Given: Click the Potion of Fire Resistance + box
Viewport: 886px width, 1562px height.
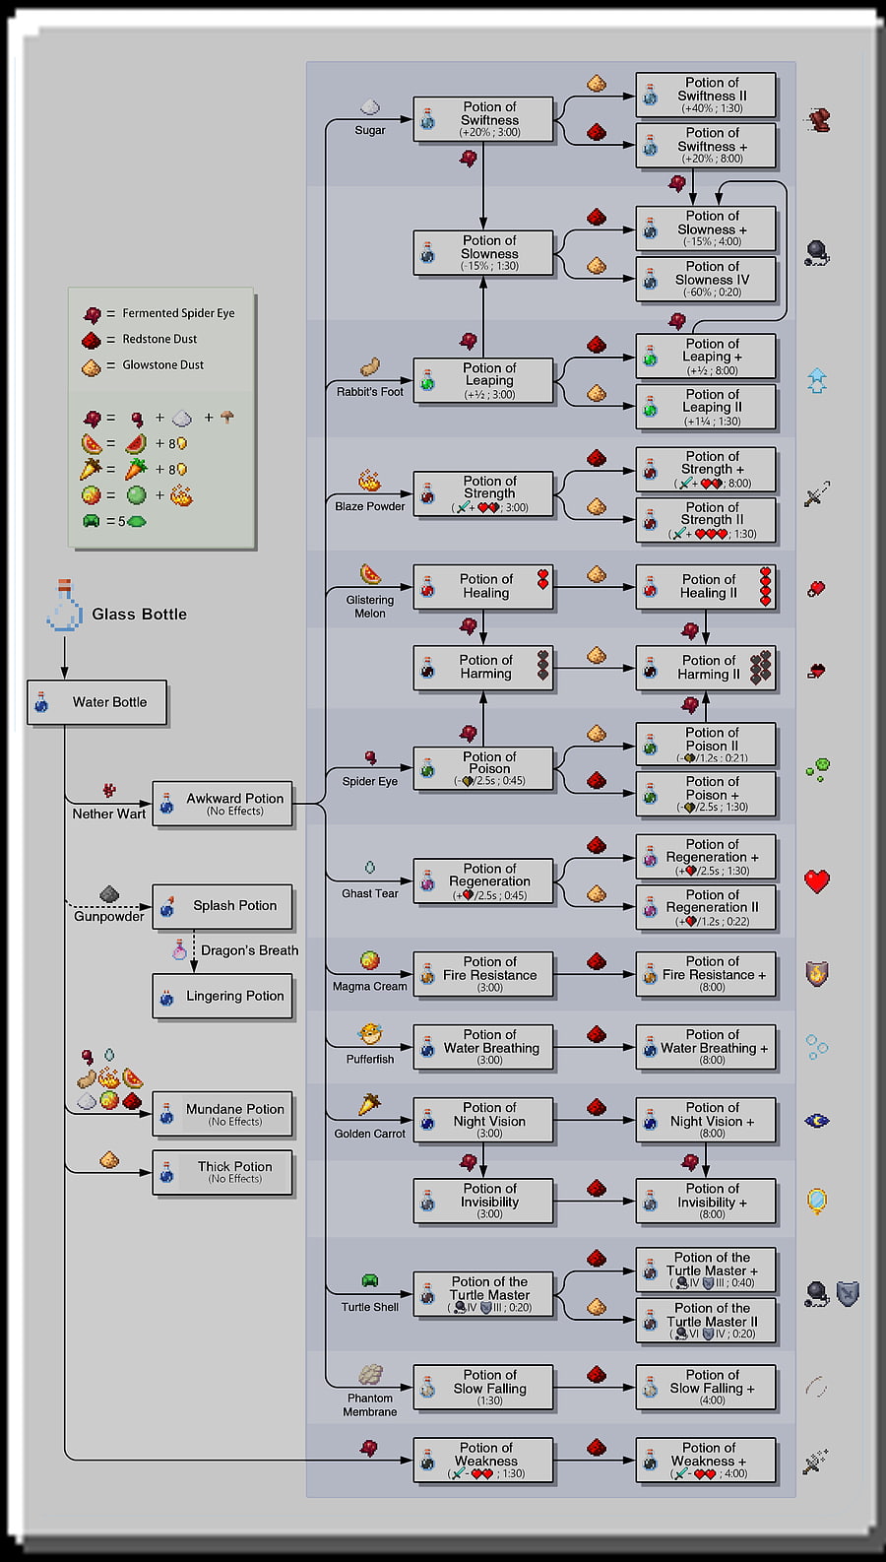Looking at the screenshot, I should click(706, 974).
